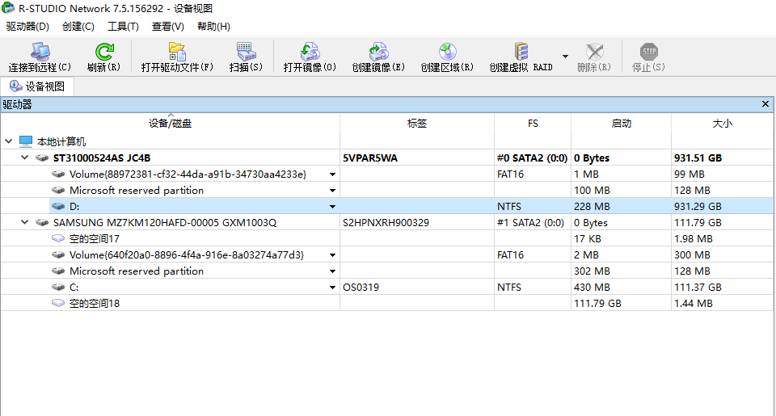Open the 驱动器(D) menu
The height and width of the screenshot is (416, 776).
[x=27, y=27]
